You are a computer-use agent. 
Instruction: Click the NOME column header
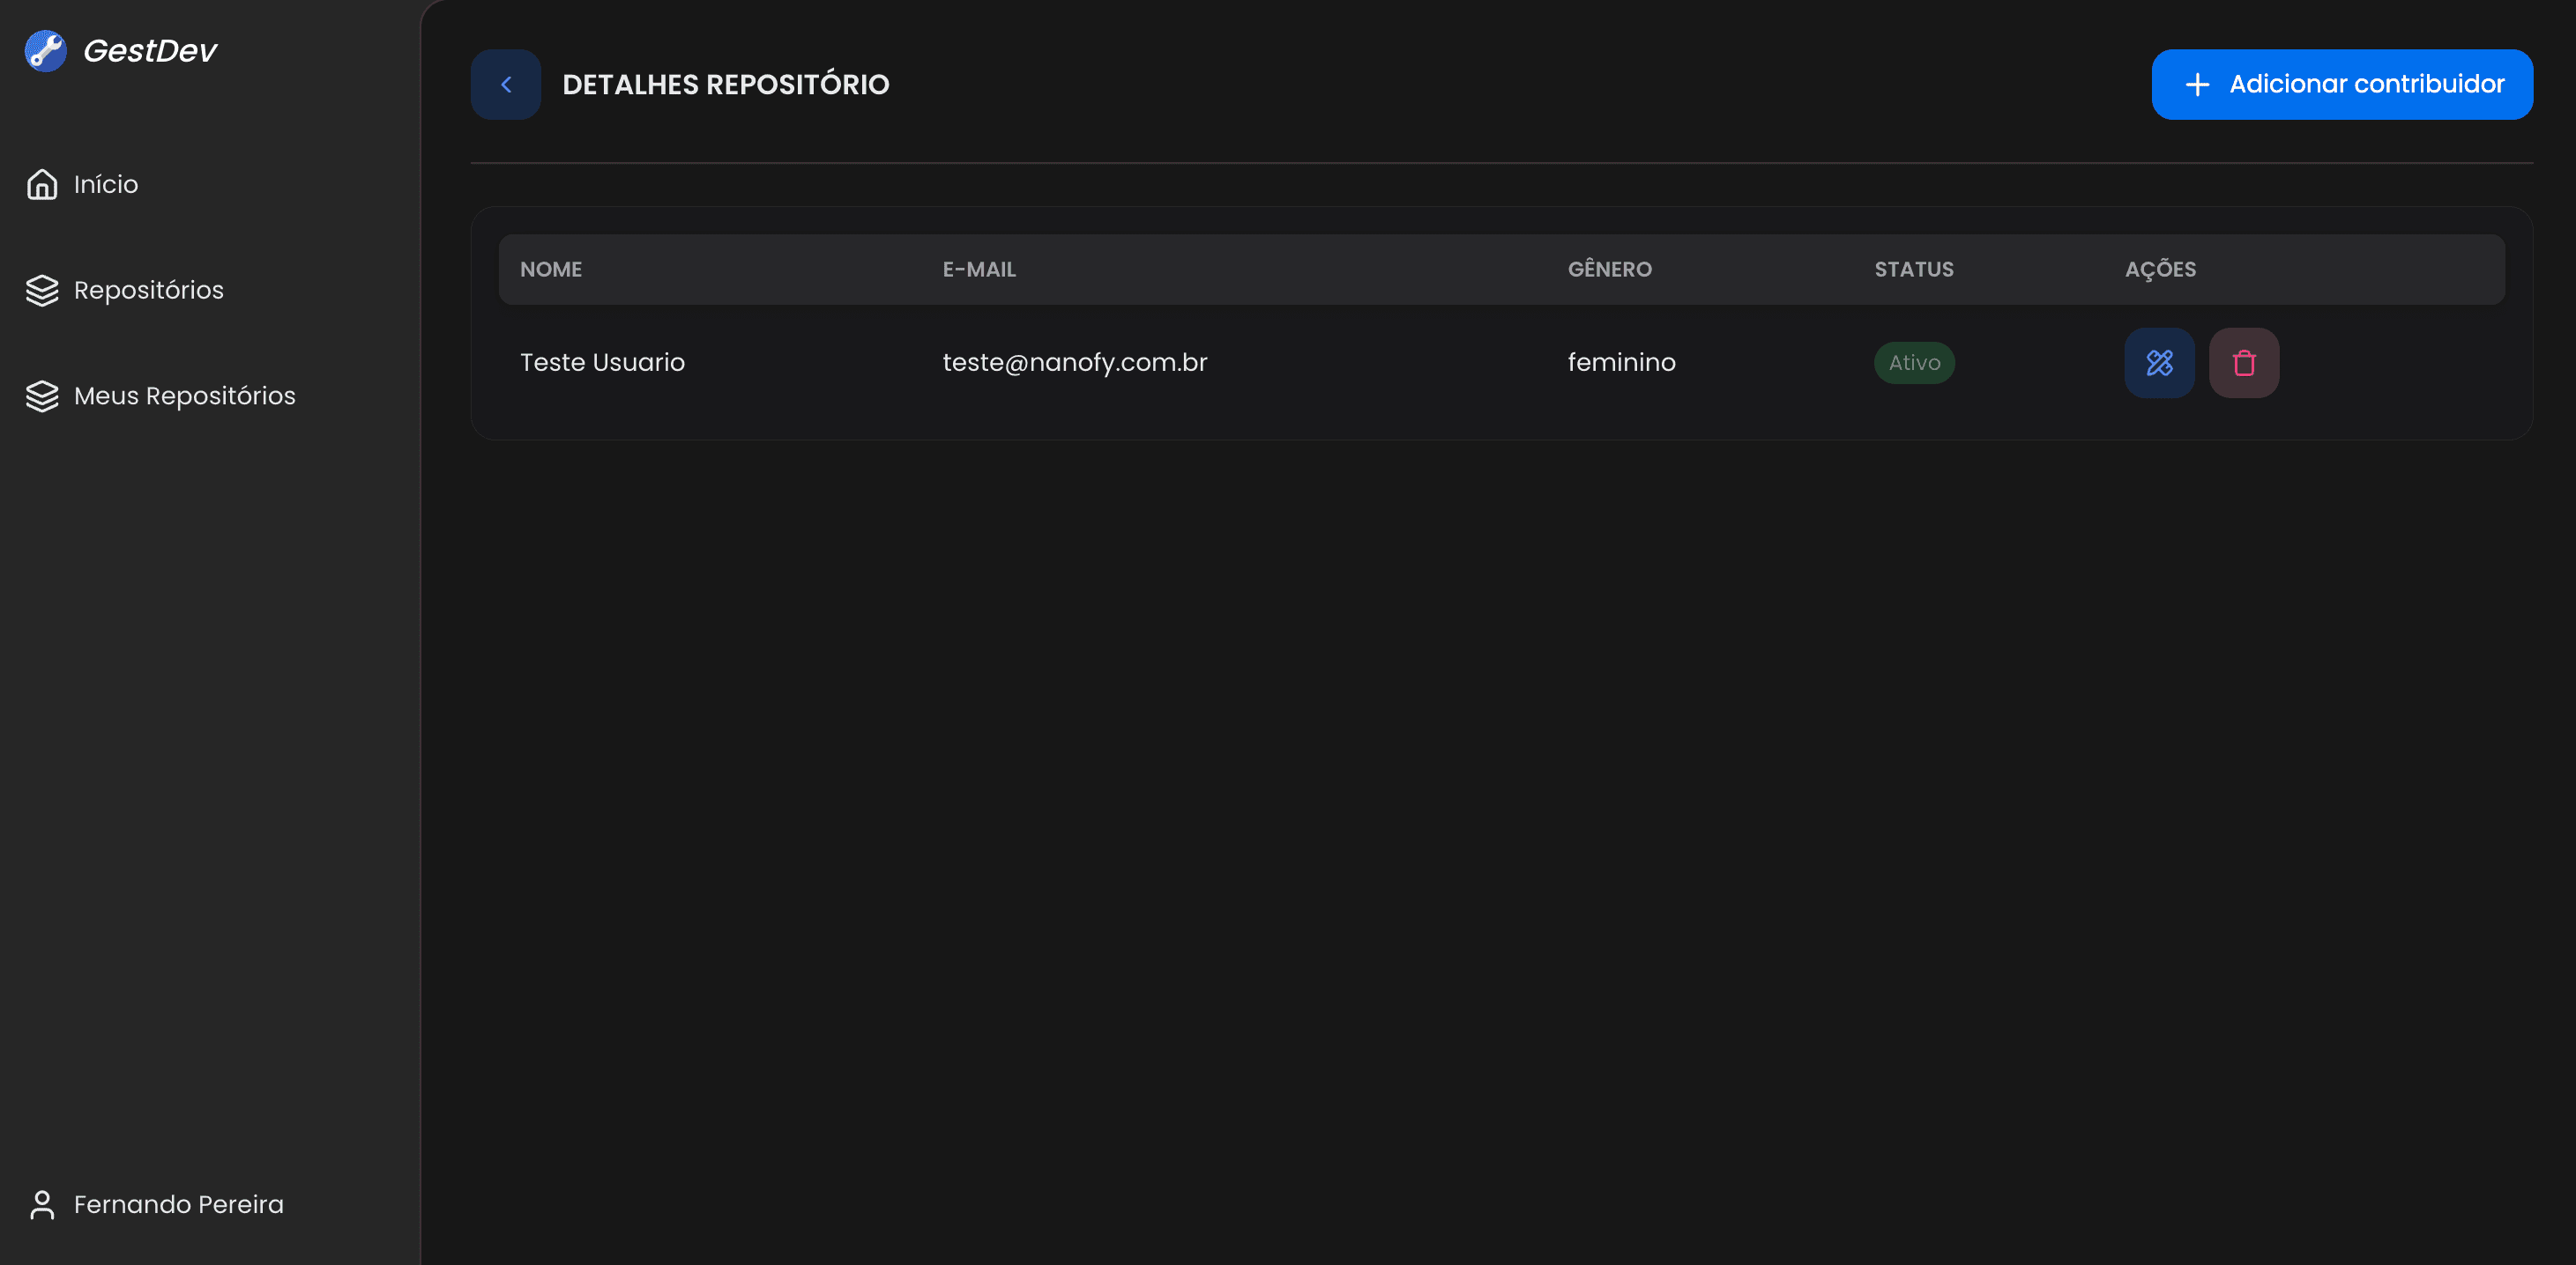click(x=550, y=269)
